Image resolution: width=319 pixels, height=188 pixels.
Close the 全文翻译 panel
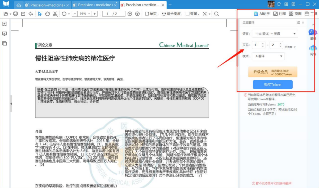pos(303,23)
